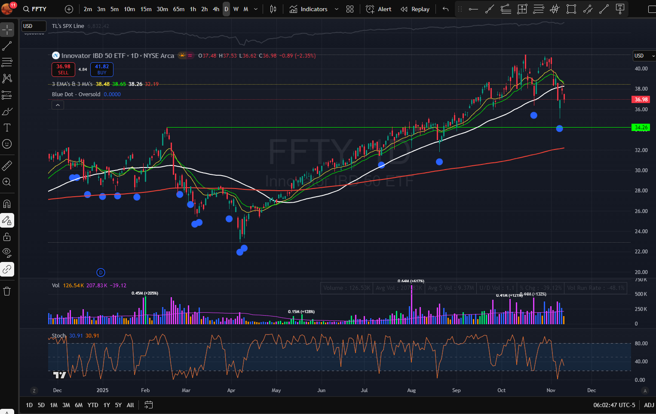Toggle lock all drawings

click(7, 237)
